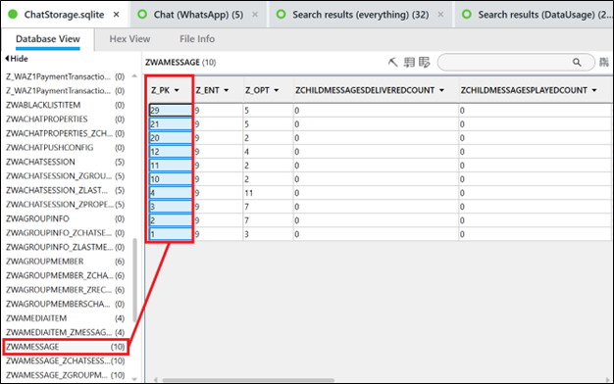The image size is (614, 384).
Task: Select the ZWACHATSESSION_ZPROPE... table
Action: (x=66, y=204)
